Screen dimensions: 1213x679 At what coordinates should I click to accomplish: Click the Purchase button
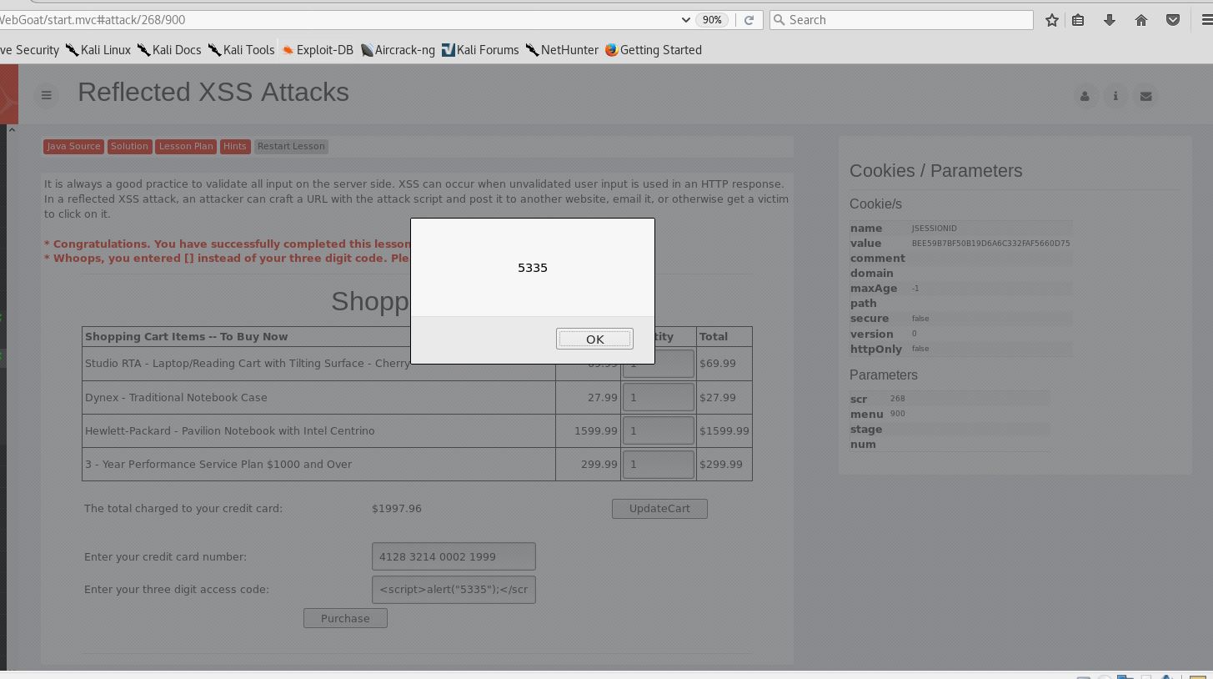click(345, 618)
